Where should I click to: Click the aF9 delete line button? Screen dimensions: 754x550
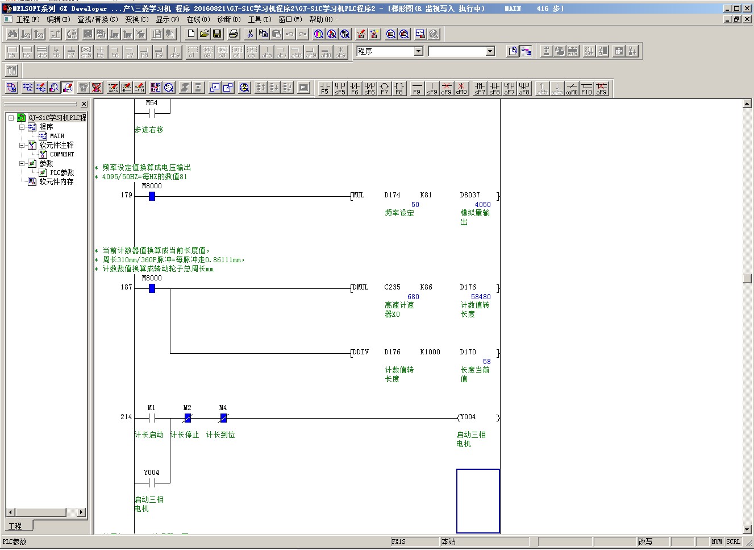click(x=601, y=88)
